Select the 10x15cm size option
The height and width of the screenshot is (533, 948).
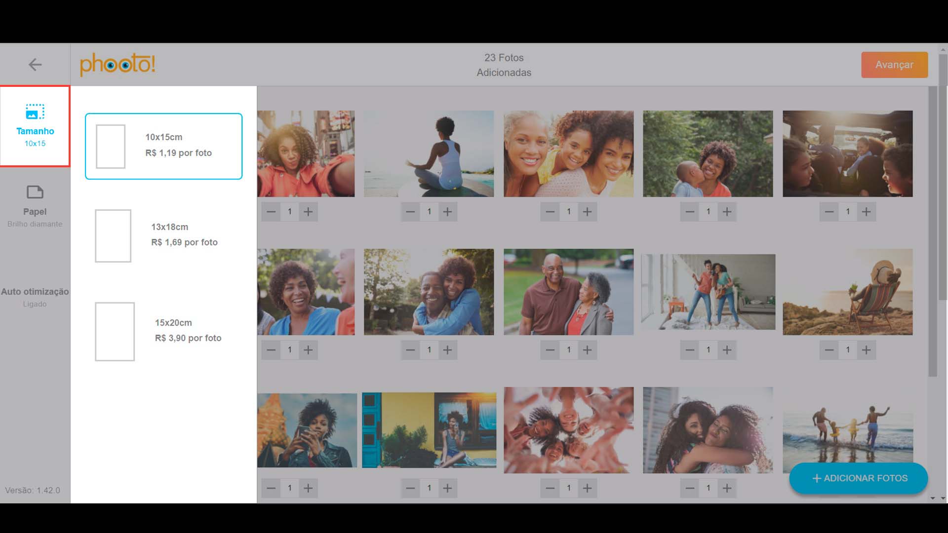(x=163, y=146)
